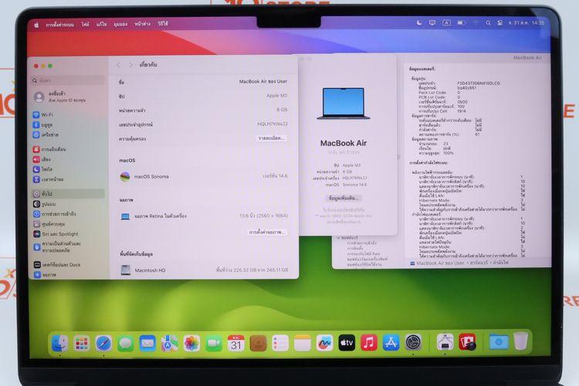Image resolution: width=579 pixels, height=386 pixels.
Task: Click the battery icon in menu bar
Action: pos(461,23)
